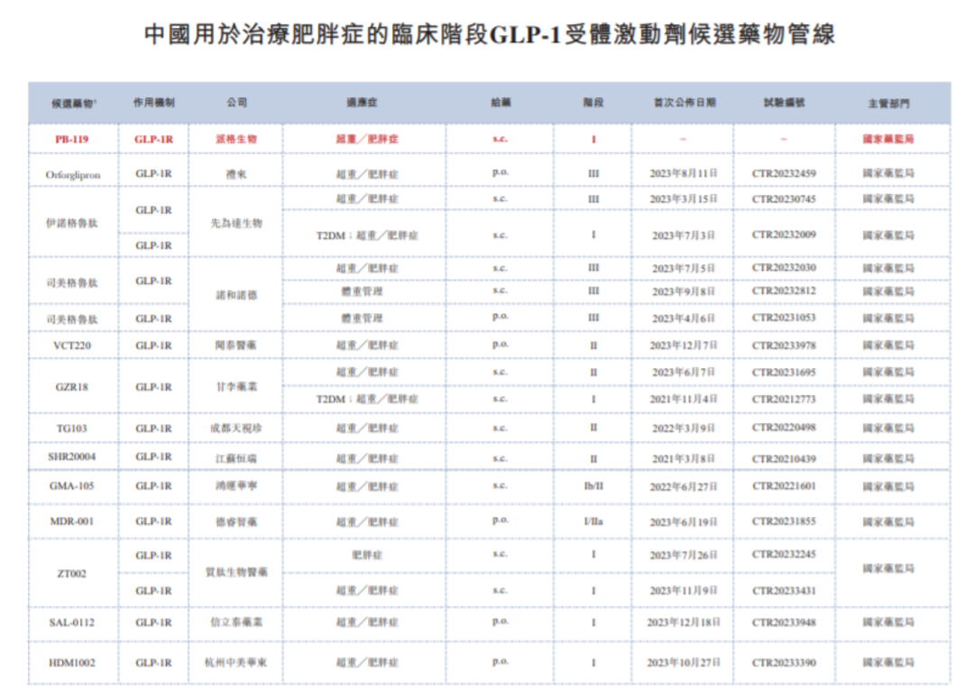The width and height of the screenshot is (974, 700).
Task: Click trial number 'CTR20210439'
Action: click(x=784, y=459)
